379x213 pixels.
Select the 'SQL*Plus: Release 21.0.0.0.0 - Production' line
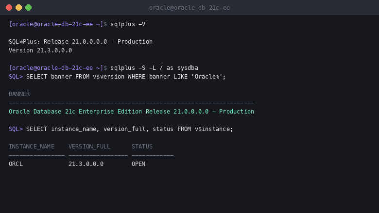(x=81, y=42)
